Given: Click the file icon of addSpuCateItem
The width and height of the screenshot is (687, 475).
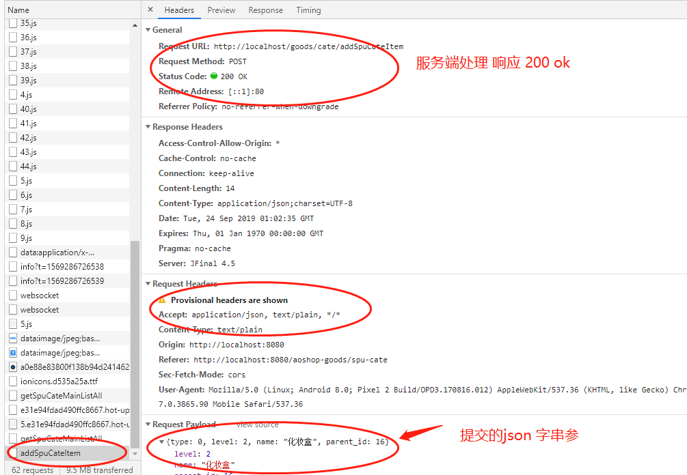Looking at the screenshot, I should pos(13,453).
